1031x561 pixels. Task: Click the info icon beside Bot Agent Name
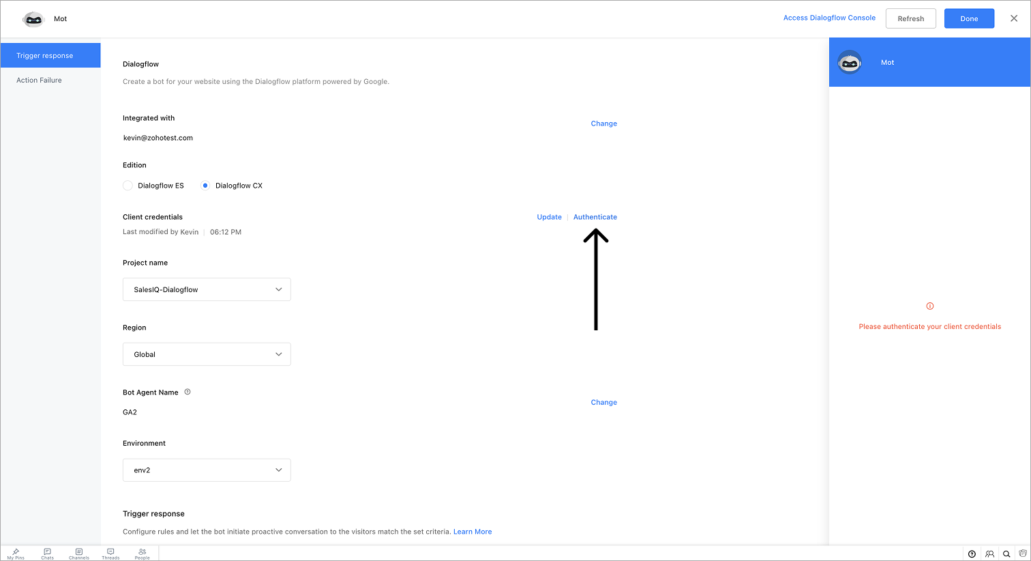coord(188,392)
